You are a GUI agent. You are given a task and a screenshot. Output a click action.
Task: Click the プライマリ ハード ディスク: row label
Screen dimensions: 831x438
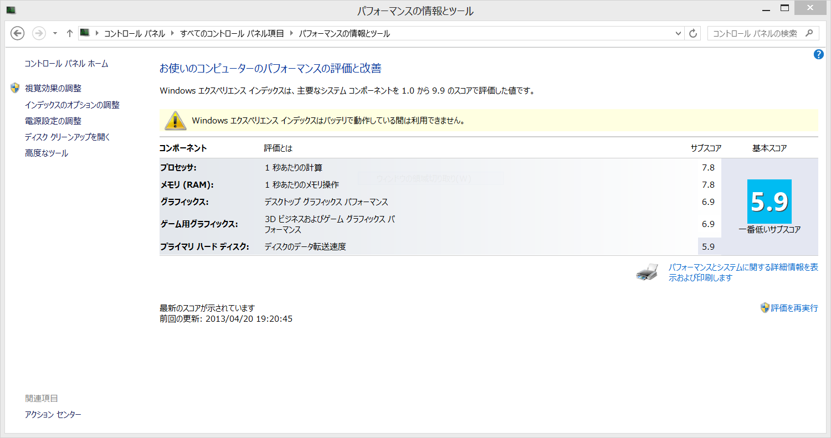[x=205, y=246]
